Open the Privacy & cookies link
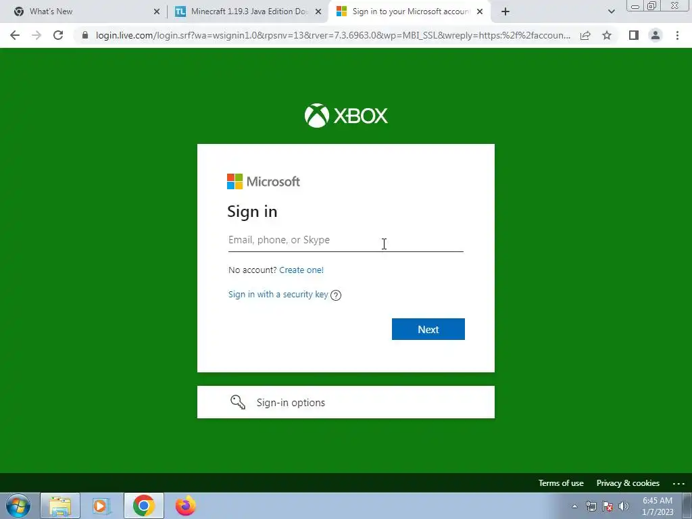 click(x=628, y=483)
